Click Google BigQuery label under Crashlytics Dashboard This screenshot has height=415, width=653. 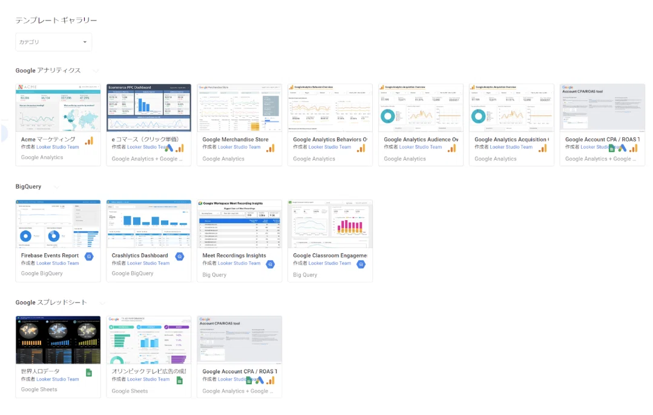pos(133,273)
